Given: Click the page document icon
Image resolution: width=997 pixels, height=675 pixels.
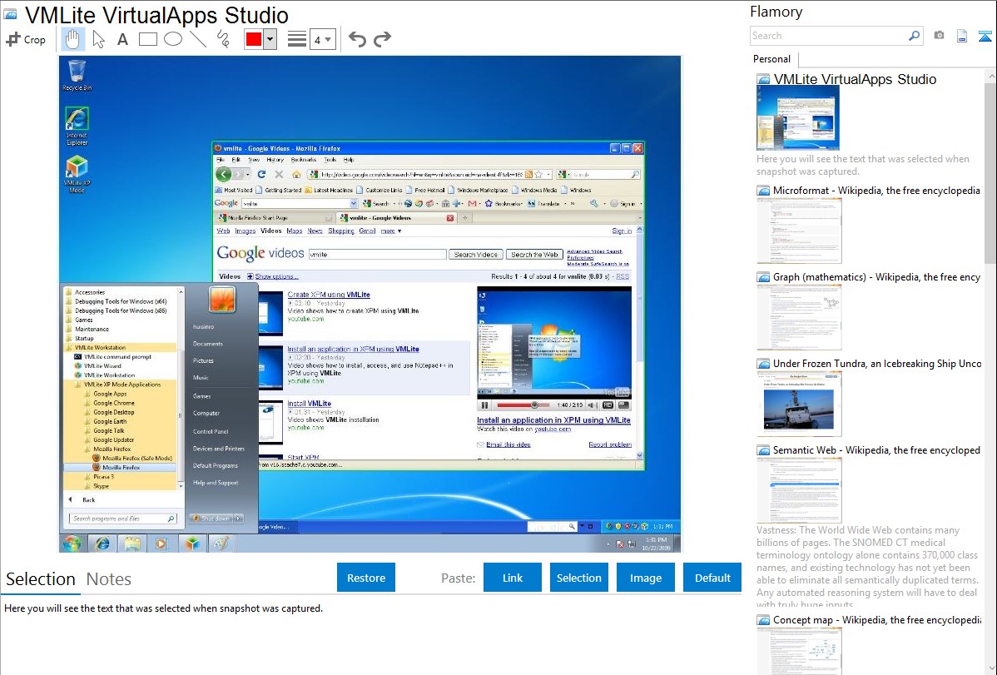Looking at the screenshot, I should [962, 37].
